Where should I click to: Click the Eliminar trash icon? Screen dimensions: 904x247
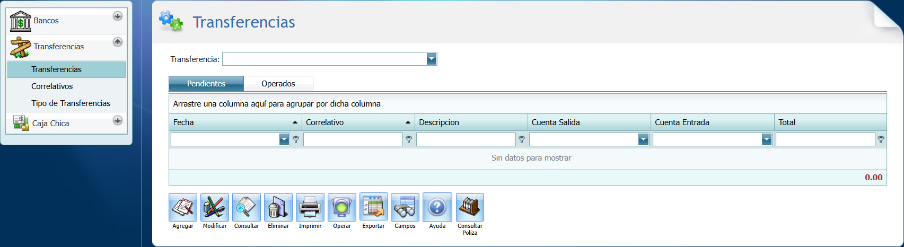[278, 207]
